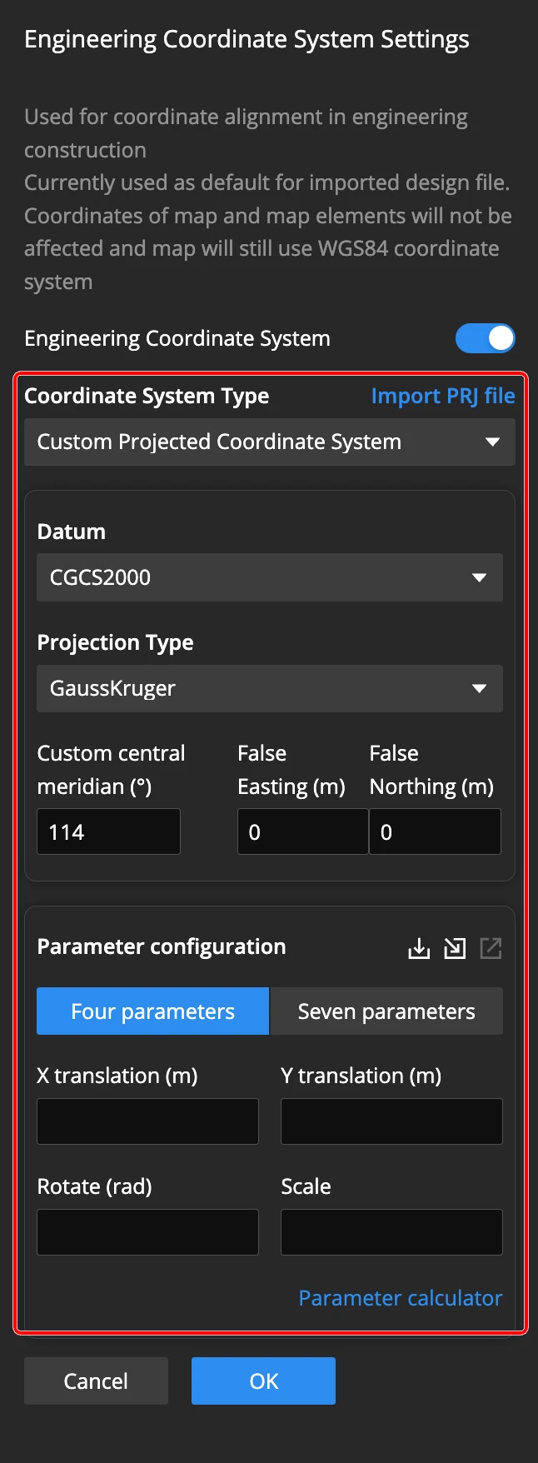
Task: Click the Y translation input field
Action: click(391, 1121)
